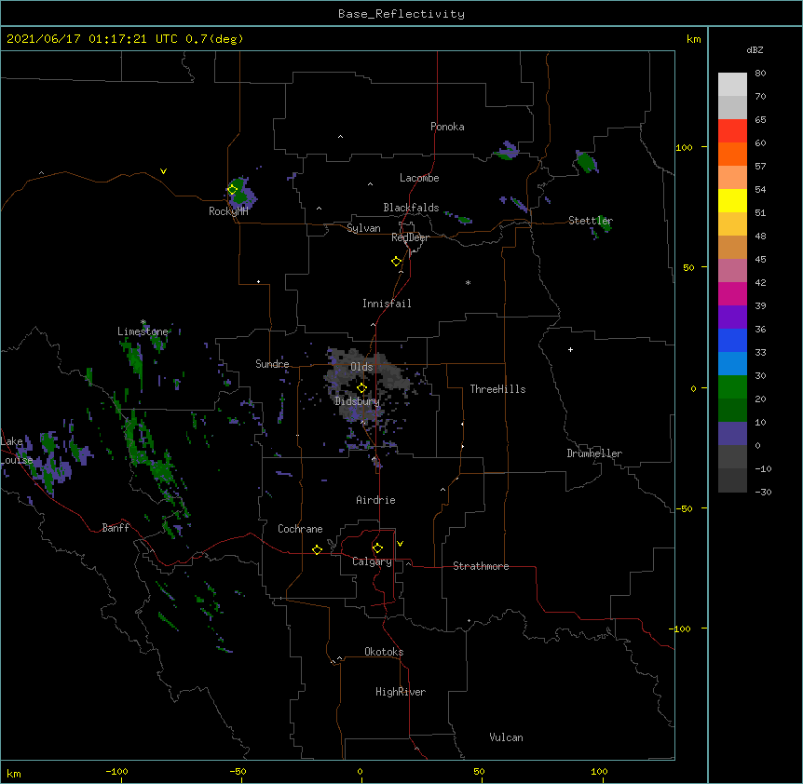This screenshot has height=784, width=803.
Task: Click the Olds town label
Action: [361, 367]
